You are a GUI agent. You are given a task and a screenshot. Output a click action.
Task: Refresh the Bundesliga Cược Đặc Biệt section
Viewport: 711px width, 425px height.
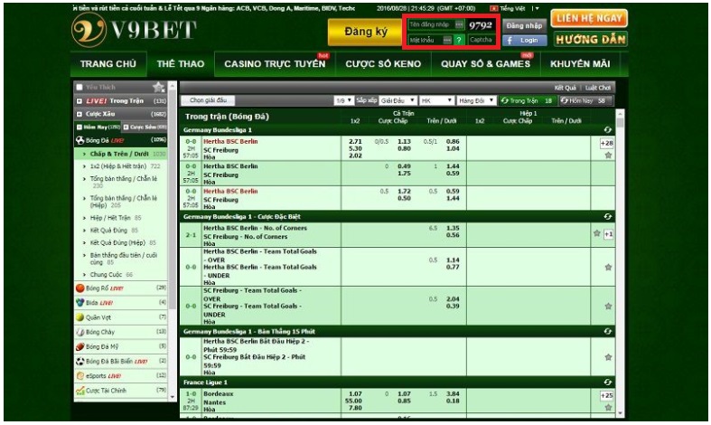coord(608,217)
